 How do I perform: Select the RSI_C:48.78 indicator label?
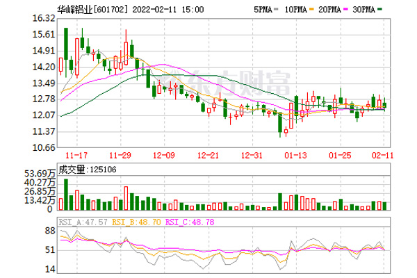174,222
